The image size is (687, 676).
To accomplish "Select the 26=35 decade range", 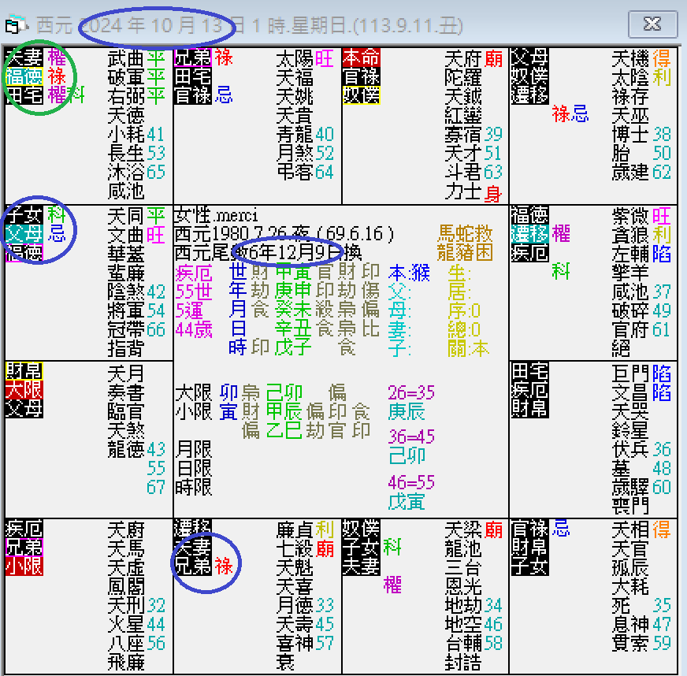I will pyautogui.click(x=411, y=392).
